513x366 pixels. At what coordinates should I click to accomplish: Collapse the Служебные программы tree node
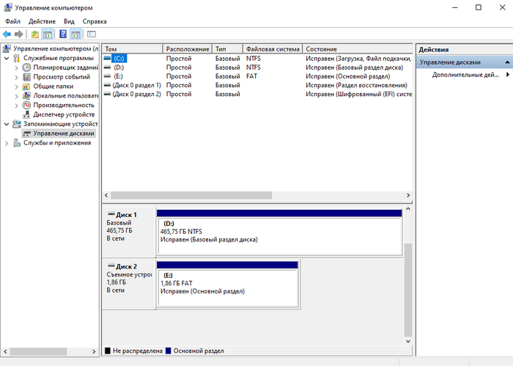click(7, 58)
